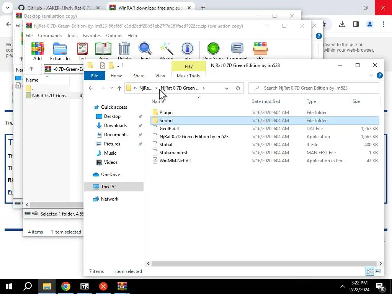Open File menu in WinRAR zip window
Screen dimensions: 392x294
tap(29, 36)
